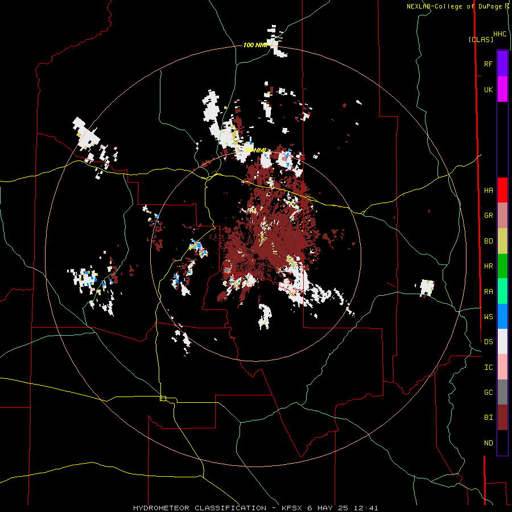Pick the light green RA legend swatch
This screenshot has height=512, width=512.
(502, 291)
